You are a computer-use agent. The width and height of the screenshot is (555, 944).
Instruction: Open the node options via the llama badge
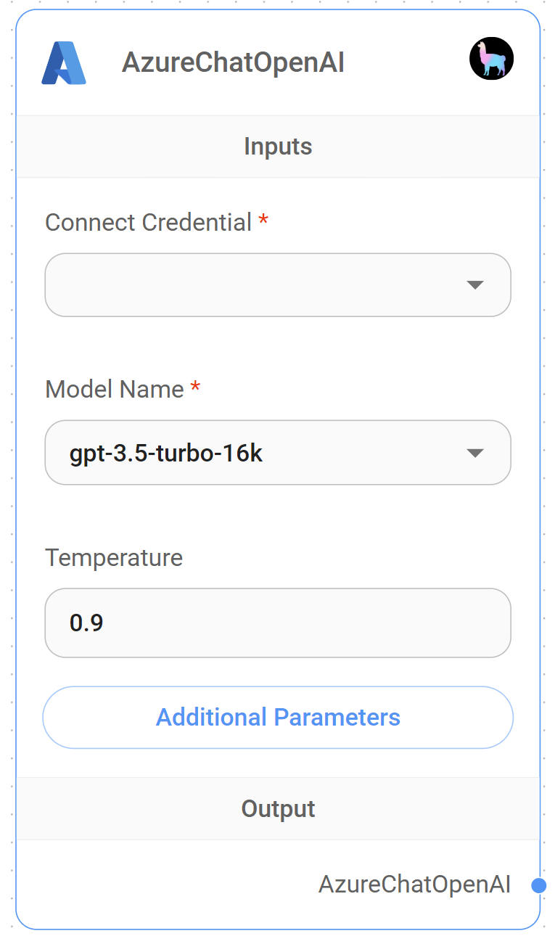491,58
